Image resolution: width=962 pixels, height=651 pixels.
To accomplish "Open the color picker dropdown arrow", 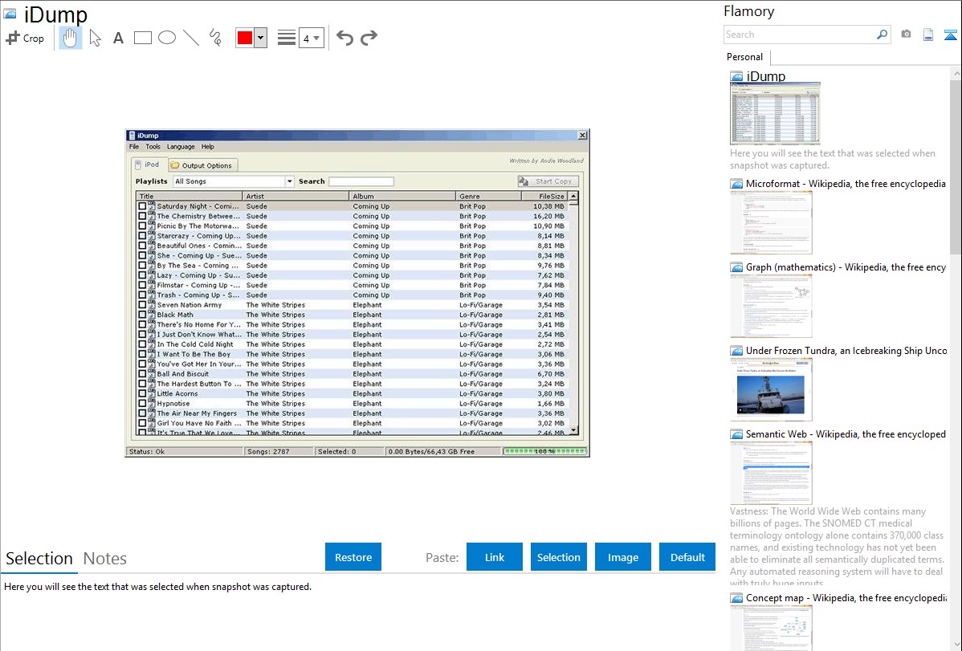I will pos(261,38).
